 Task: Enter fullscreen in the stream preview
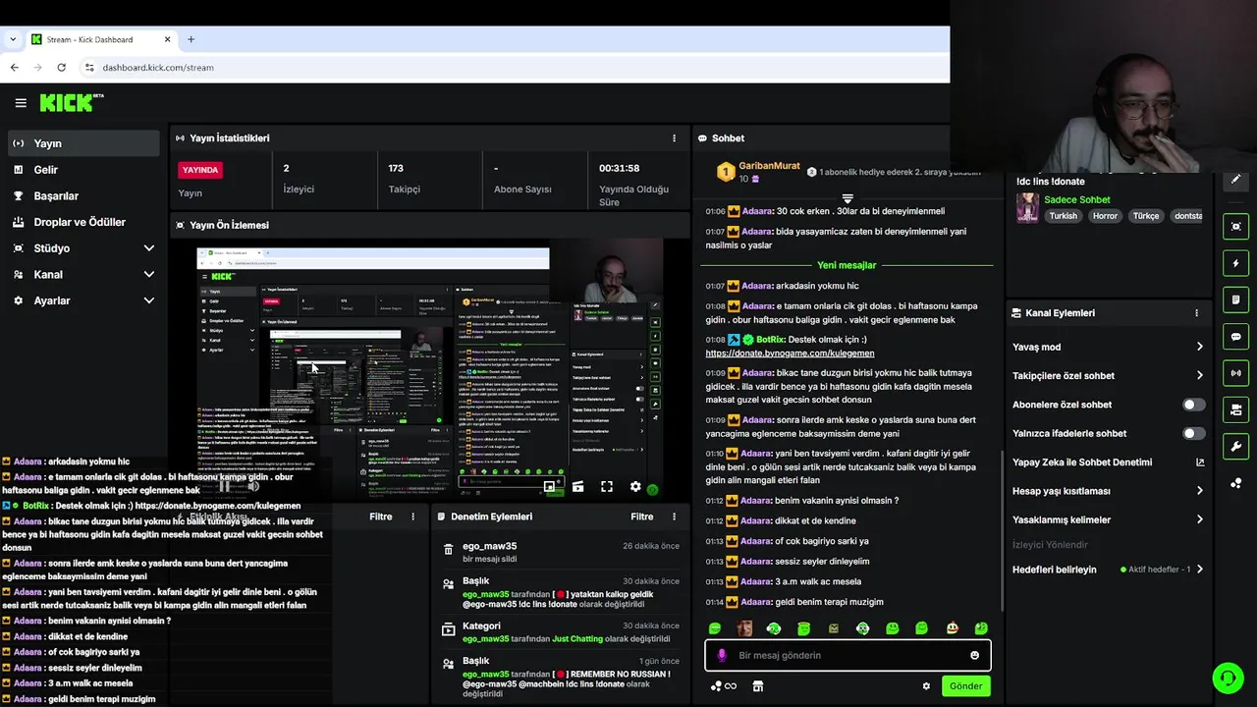(x=607, y=487)
